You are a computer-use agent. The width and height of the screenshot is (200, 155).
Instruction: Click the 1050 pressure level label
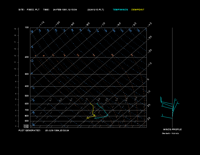26,127
